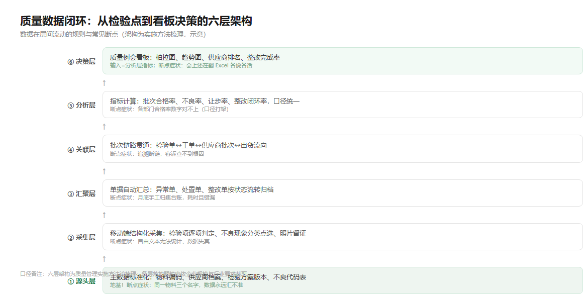Click note 自由文本无法统计、数据失真

[x=160, y=241]
